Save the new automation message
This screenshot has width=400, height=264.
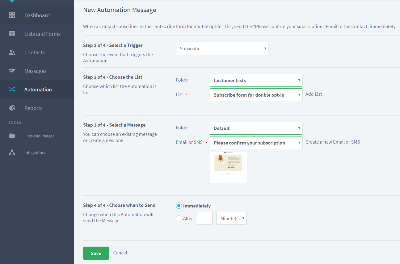[x=96, y=253]
